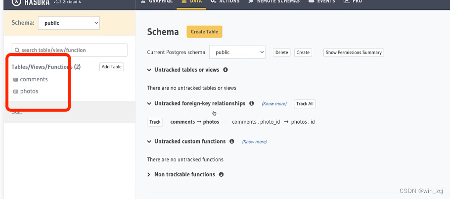Click the info icon beside Non trackable functions
This screenshot has width=450, height=199.
(x=221, y=175)
